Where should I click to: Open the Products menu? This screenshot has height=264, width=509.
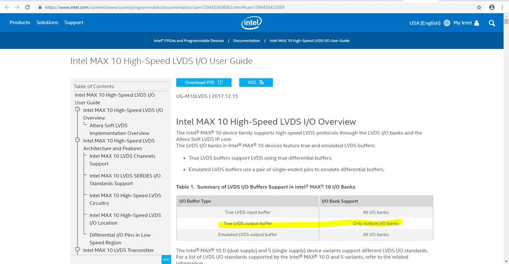tap(20, 22)
